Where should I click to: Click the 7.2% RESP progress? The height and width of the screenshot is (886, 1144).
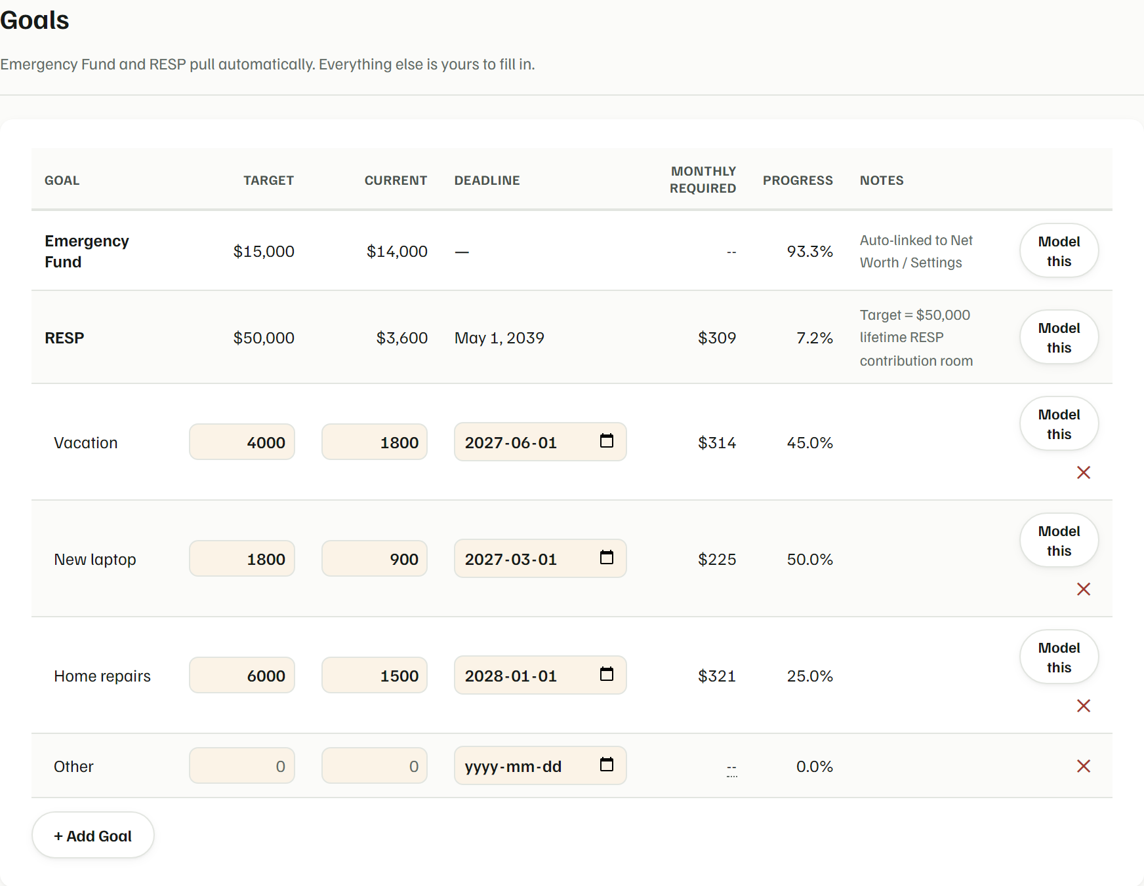pyautogui.click(x=814, y=338)
